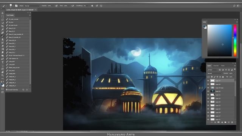The height and width of the screenshot is (136, 242).
Task: Create a new layer icon
Action: point(229,122)
